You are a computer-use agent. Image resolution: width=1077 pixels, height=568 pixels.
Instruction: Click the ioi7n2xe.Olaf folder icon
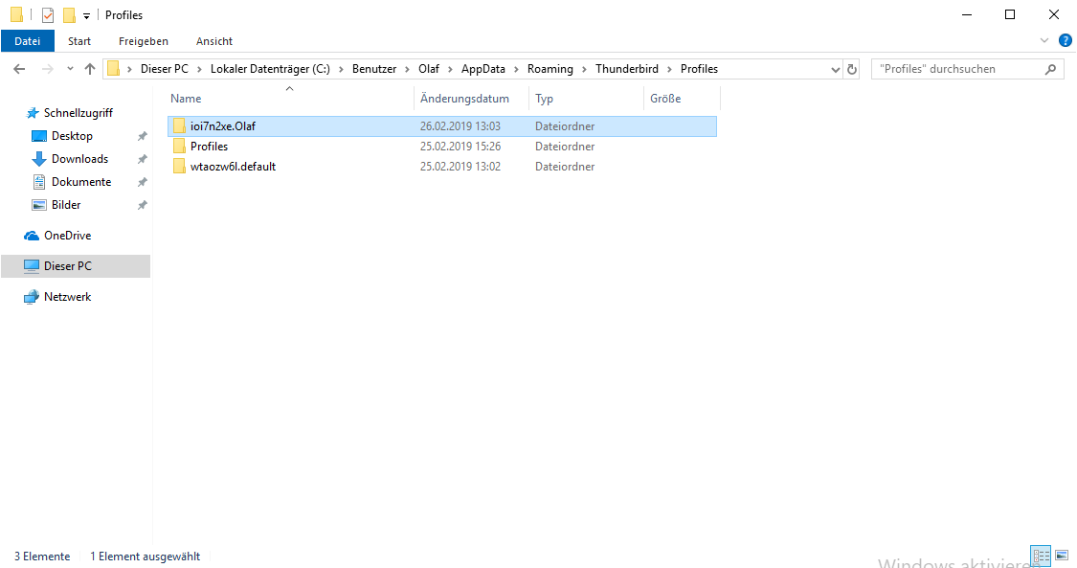click(179, 125)
